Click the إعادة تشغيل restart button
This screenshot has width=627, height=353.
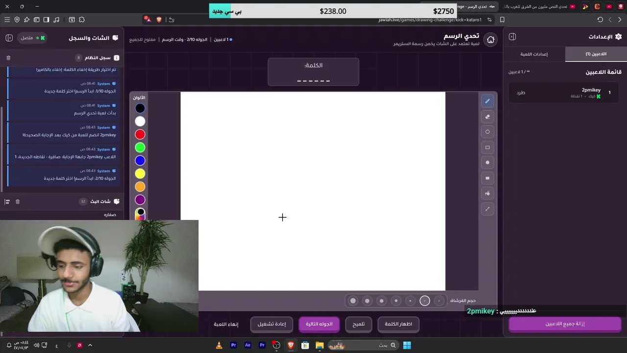271,324
